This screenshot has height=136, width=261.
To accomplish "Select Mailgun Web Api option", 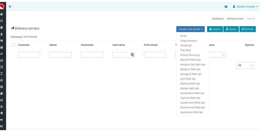I will pos(190,69).
